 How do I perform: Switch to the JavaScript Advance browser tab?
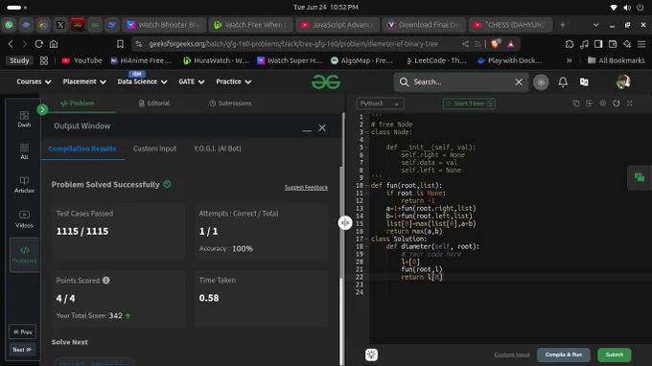click(338, 25)
